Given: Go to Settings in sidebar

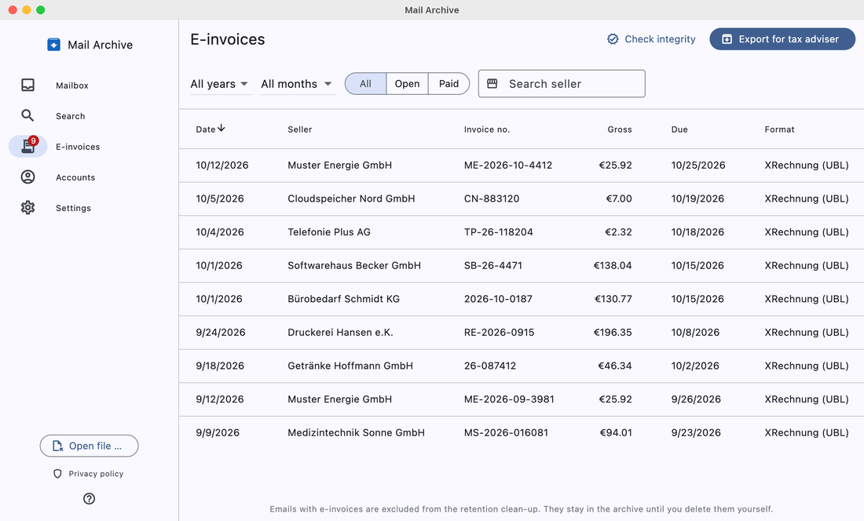Looking at the screenshot, I should 73,208.
